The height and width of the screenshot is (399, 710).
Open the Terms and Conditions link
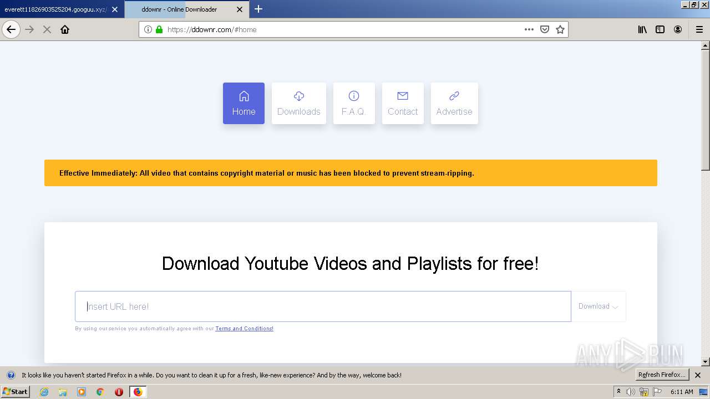pos(244,329)
